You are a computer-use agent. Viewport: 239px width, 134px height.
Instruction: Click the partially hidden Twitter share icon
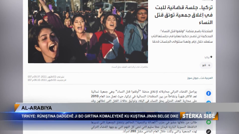(x=208, y=102)
